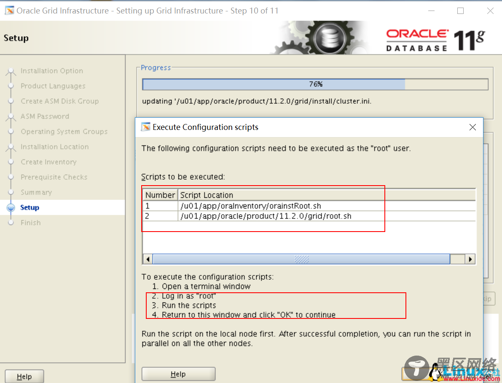
Task: Close the Execute Configuration scripts dialog
Action: coord(472,127)
